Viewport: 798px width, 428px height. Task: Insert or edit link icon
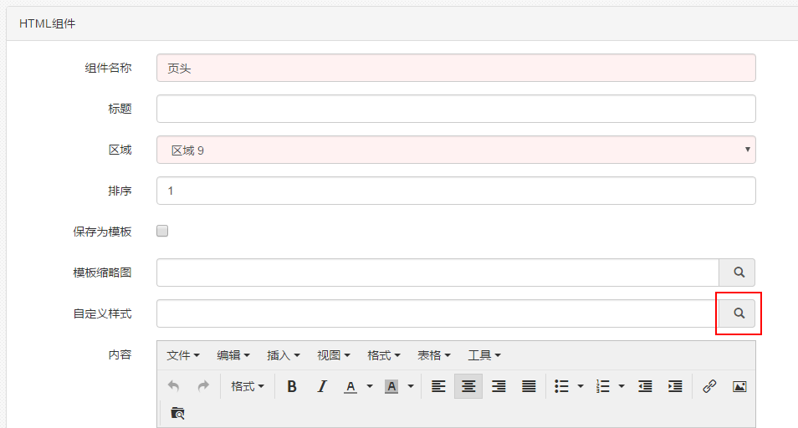click(709, 386)
